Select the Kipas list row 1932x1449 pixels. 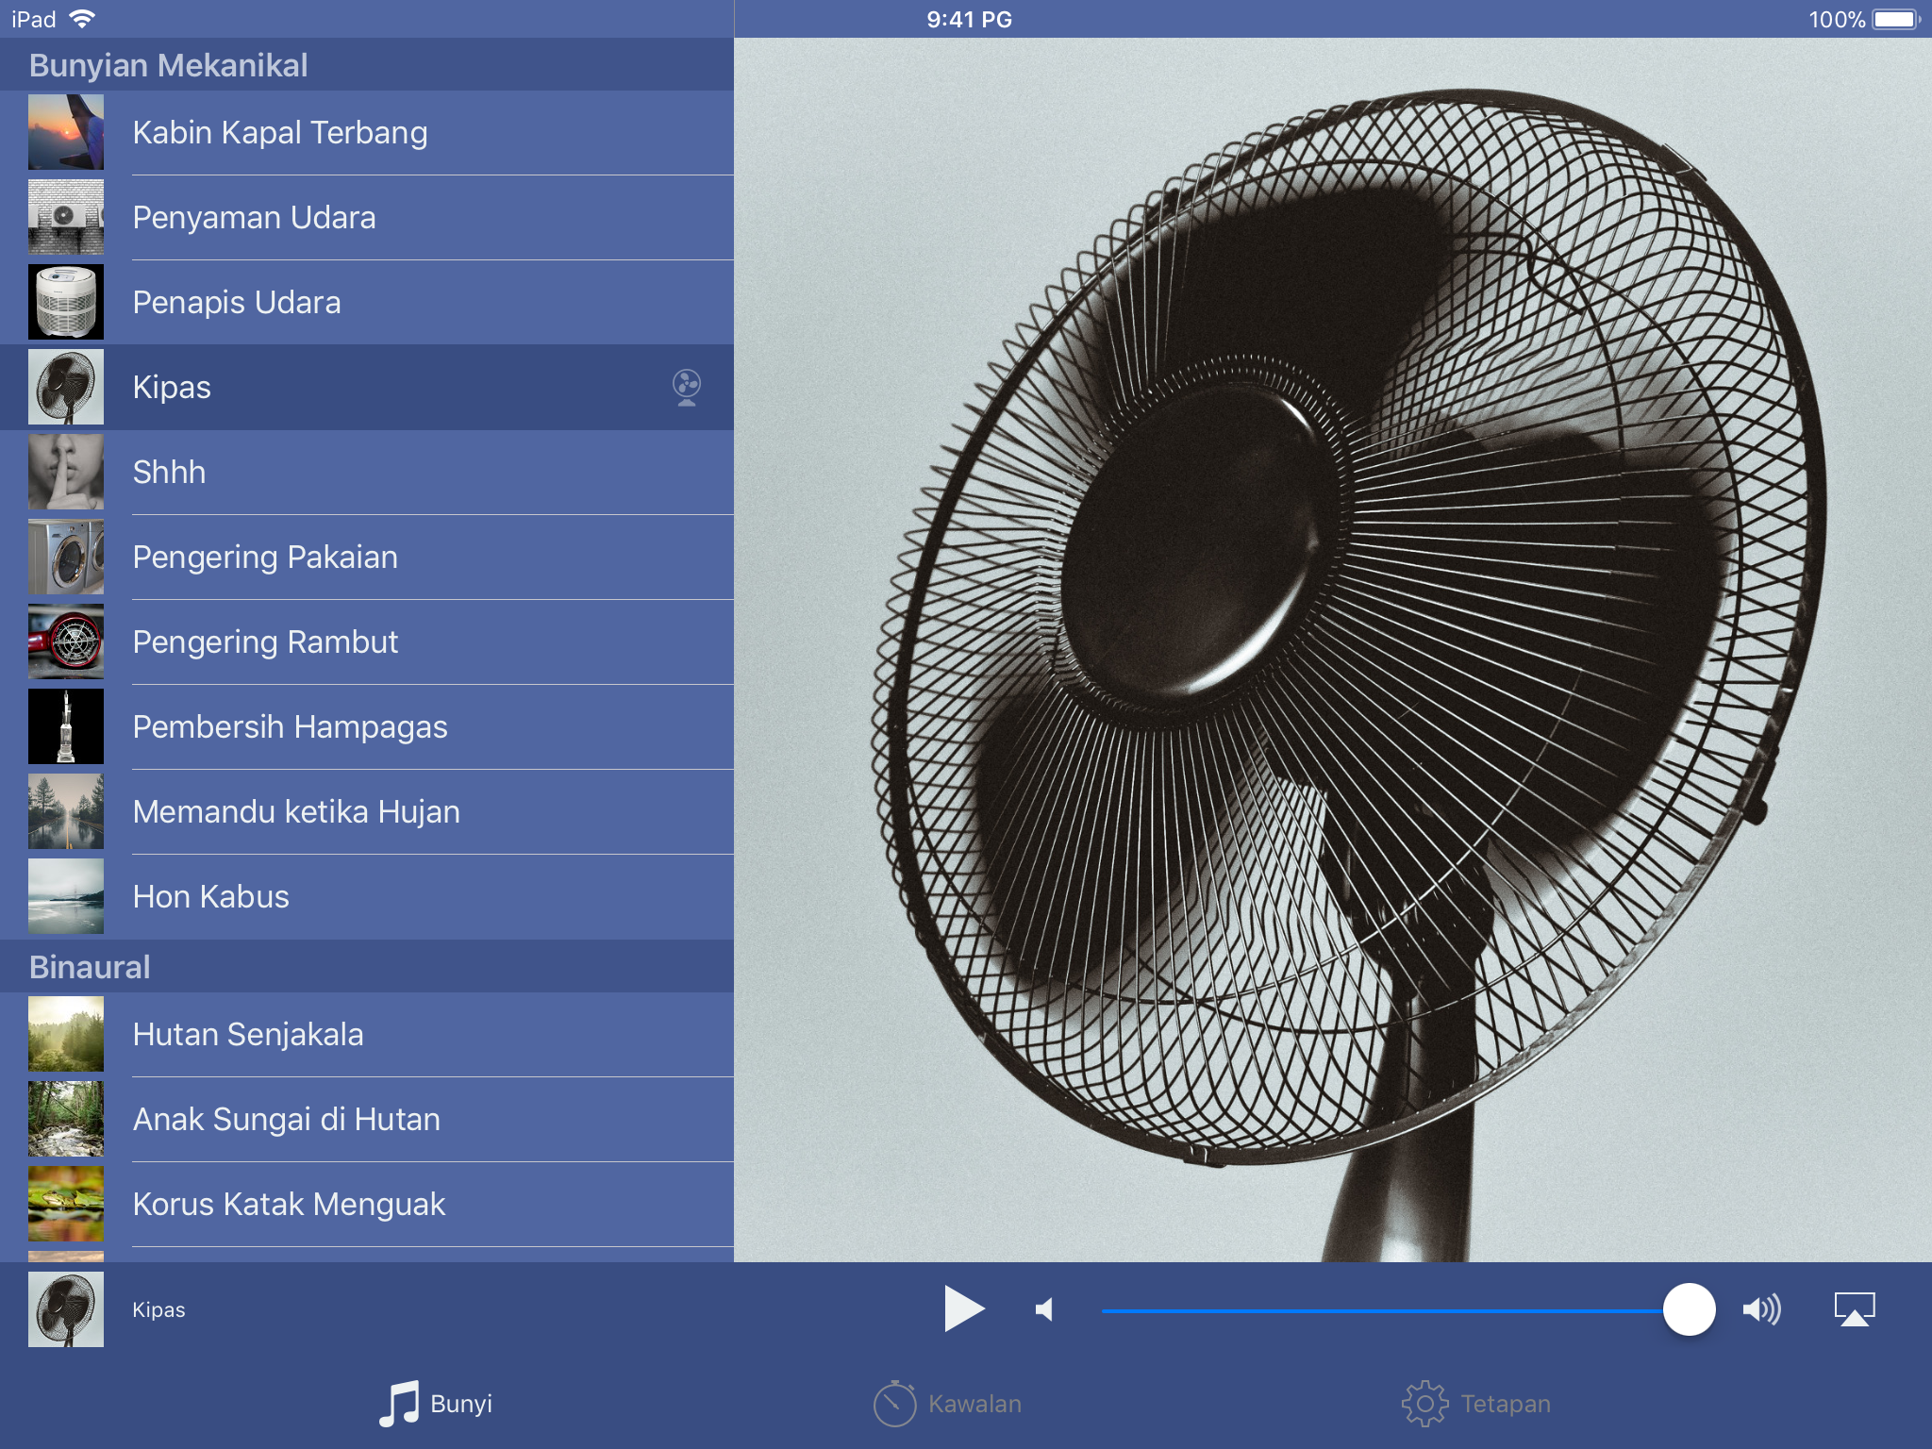(367, 388)
